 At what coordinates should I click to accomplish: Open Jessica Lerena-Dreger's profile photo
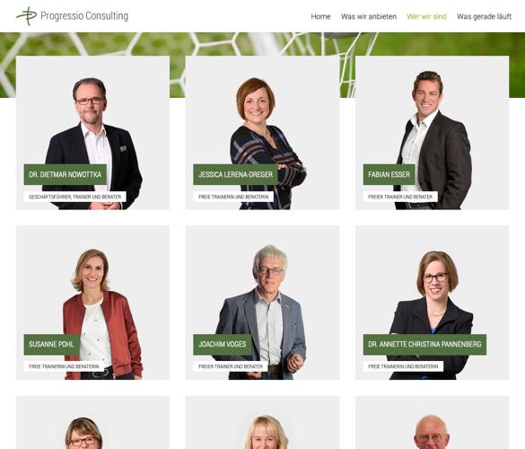click(262, 133)
